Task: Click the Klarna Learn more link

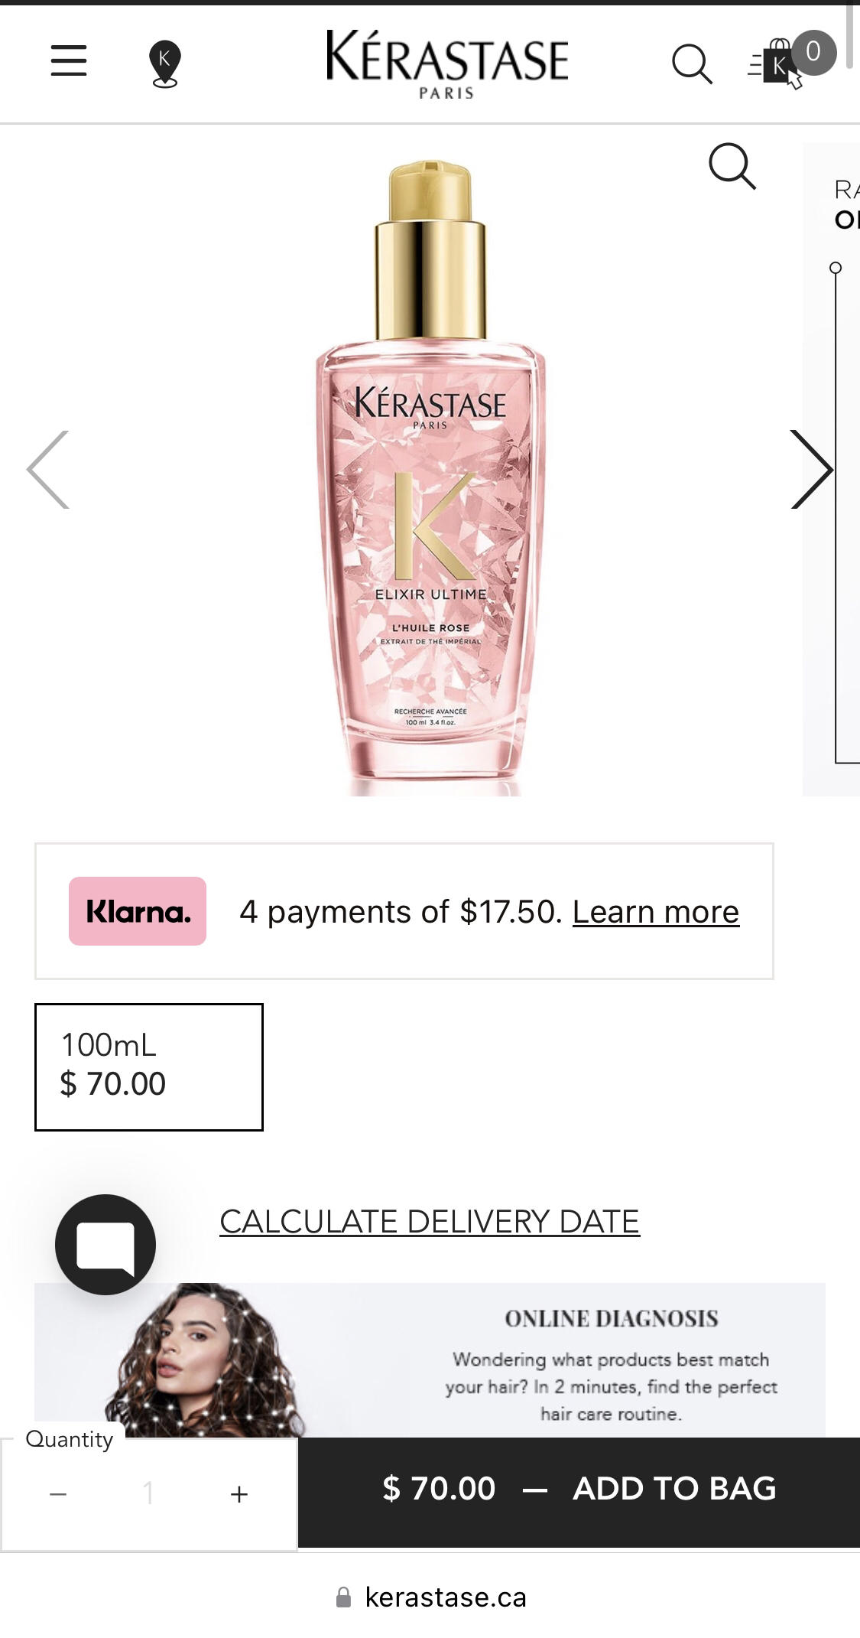Action: click(655, 912)
